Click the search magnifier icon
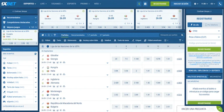 click(182, 35)
